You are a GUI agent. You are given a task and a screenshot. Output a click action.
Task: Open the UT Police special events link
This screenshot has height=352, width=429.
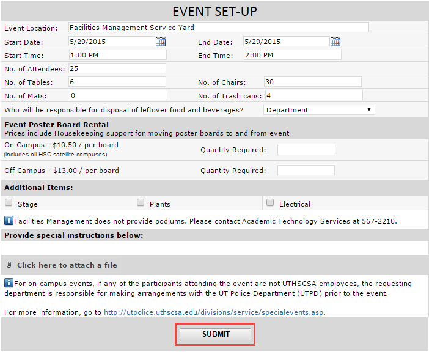pos(214,312)
